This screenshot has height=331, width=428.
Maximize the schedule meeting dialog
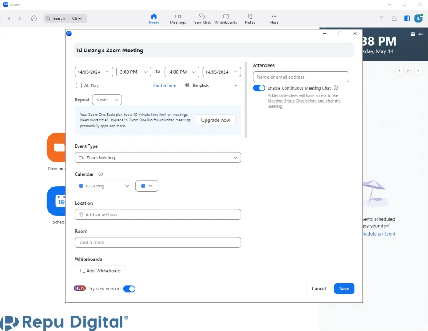point(339,33)
